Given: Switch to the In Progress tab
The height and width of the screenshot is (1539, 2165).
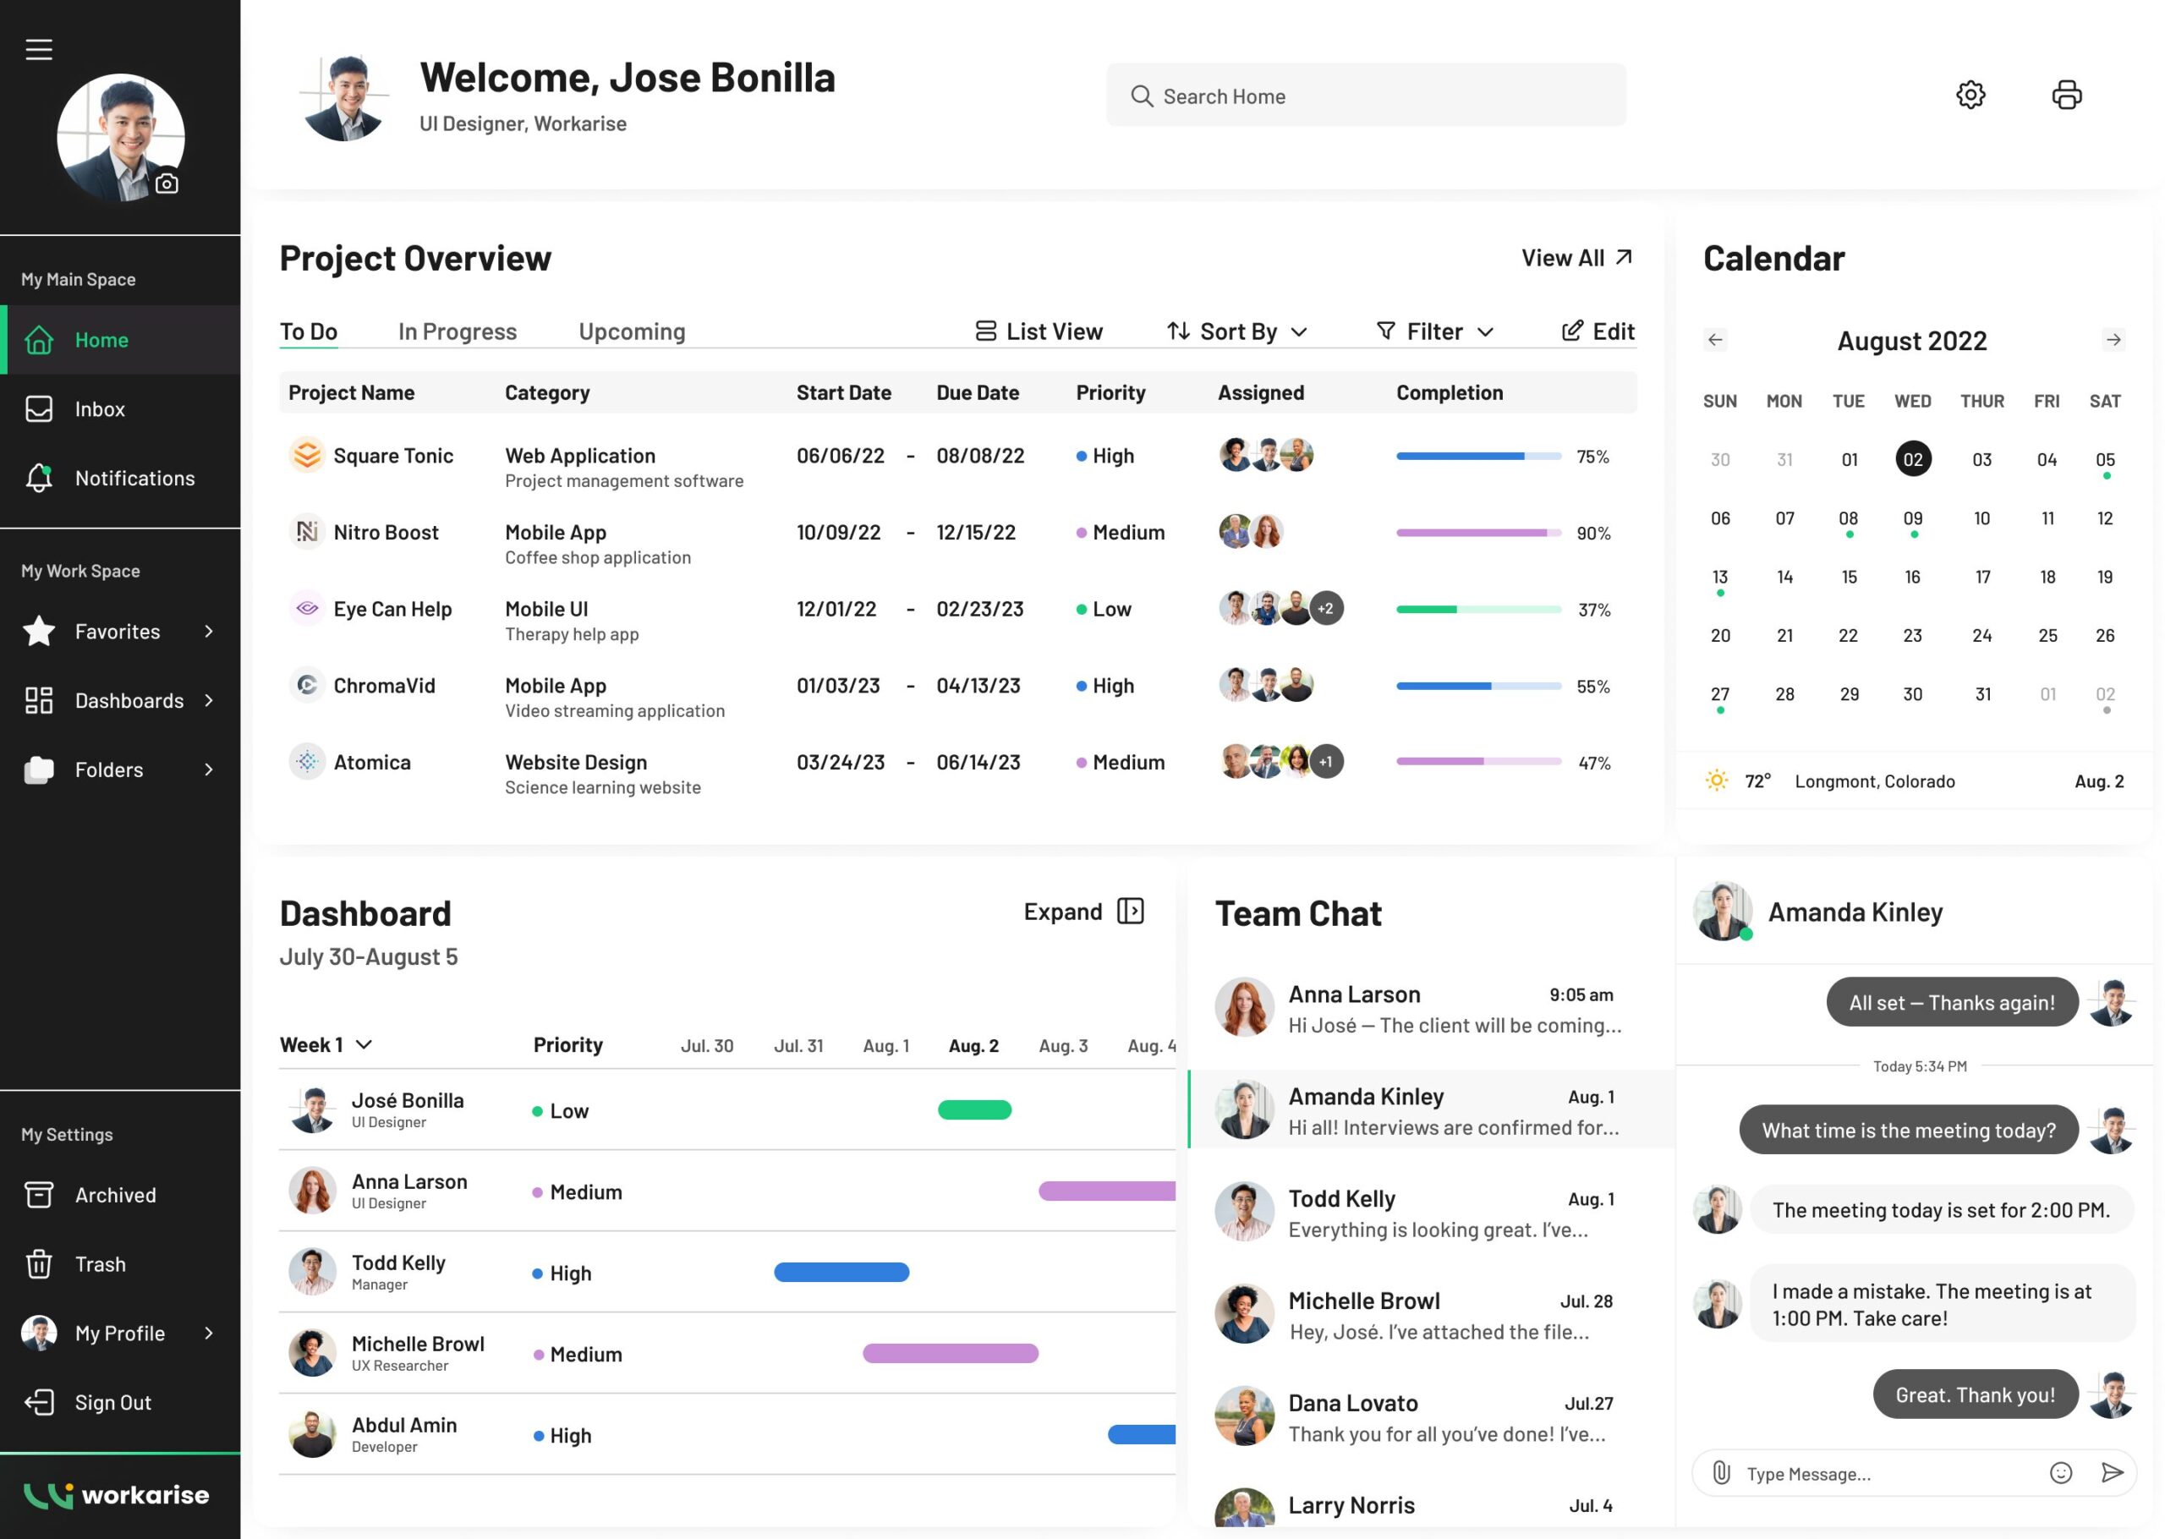Looking at the screenshot, I should [x=458, y=331].
